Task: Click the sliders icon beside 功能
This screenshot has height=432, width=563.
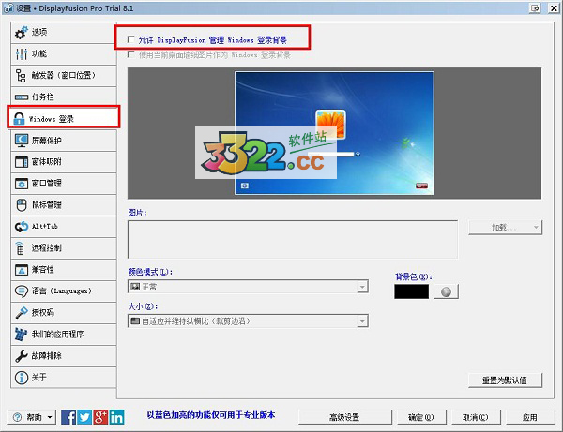Action: pos(22,54)
